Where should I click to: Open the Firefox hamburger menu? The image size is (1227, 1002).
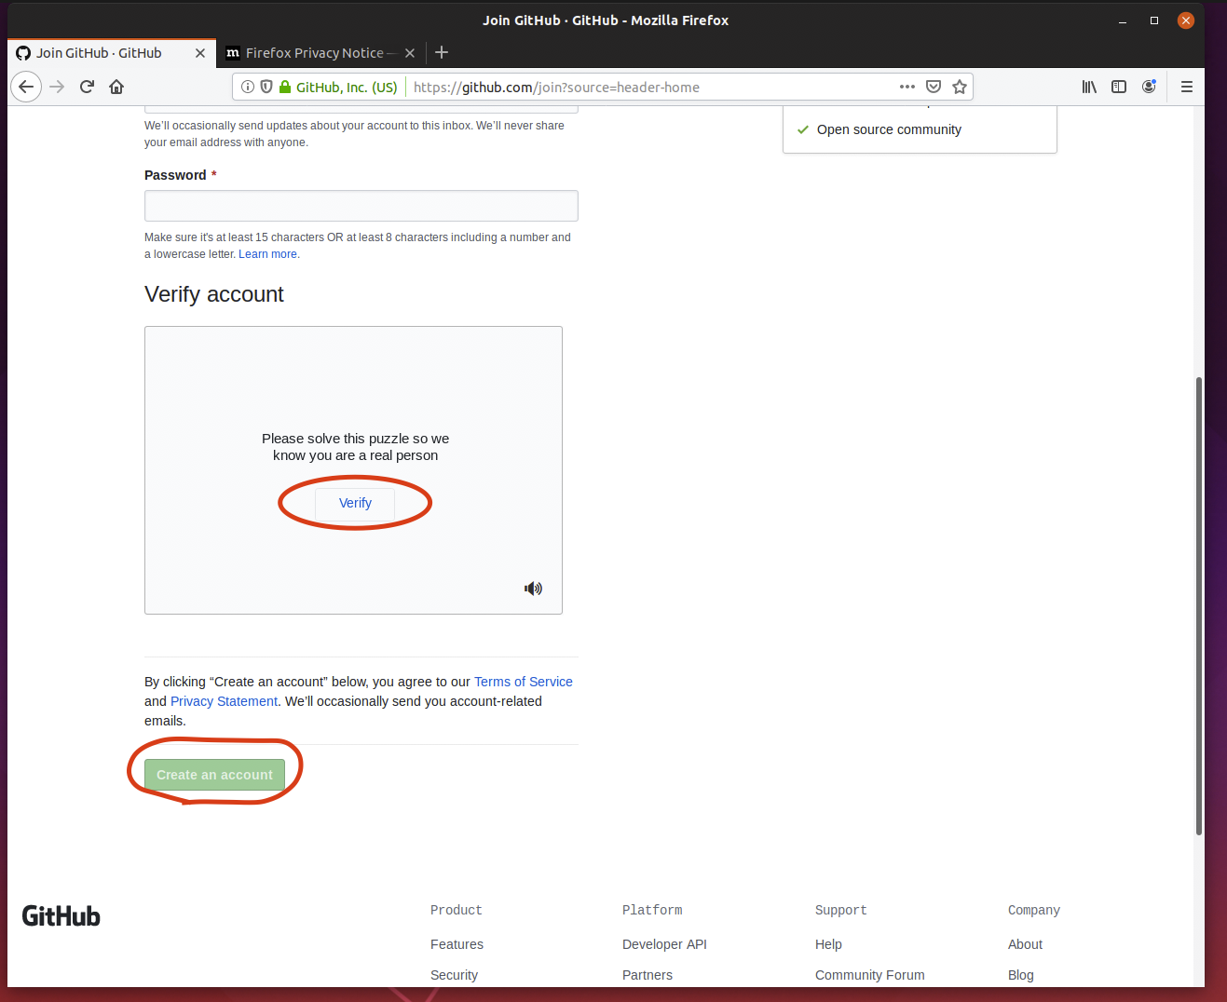(1186, 87)
